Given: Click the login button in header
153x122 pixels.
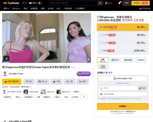Looking at the screenshot, I should point(127,3).
